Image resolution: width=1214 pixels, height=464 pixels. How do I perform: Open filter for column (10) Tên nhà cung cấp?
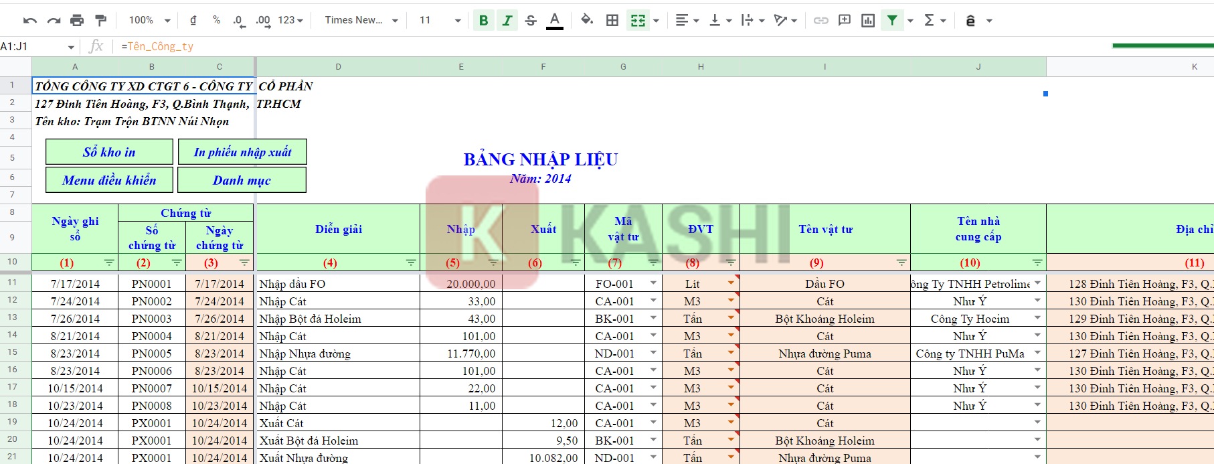[x=1037, y=262]
